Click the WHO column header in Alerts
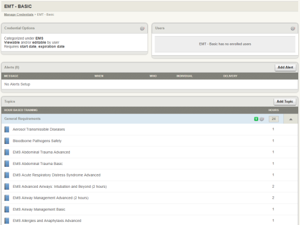This screenshot has width=300, height=225. 153,76
